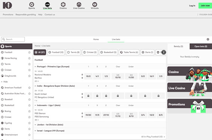This screenshot has width=212, height=140.
Task: Open the Sports section icon
Action: click(32, 5)
